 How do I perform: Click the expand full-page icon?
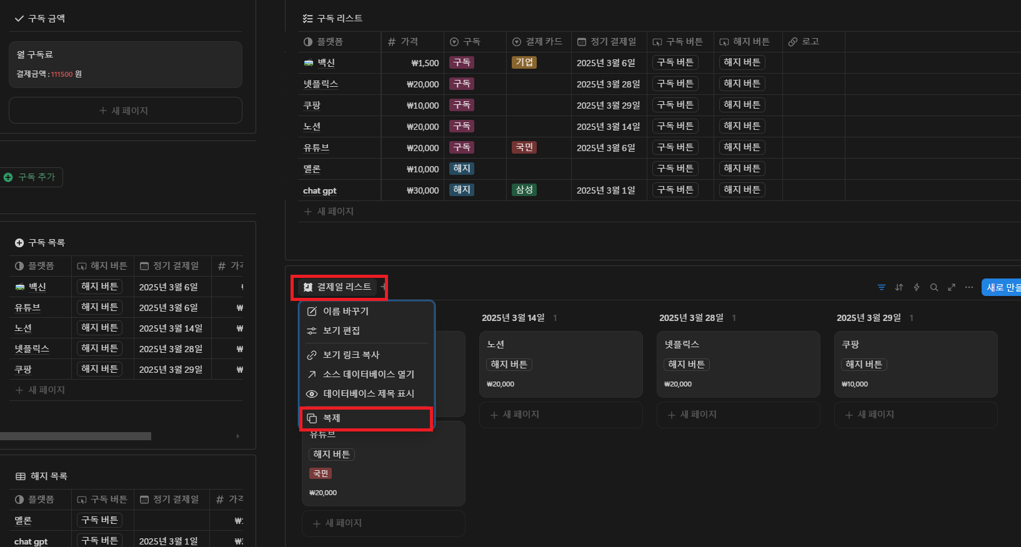click(x=951, y=287)
